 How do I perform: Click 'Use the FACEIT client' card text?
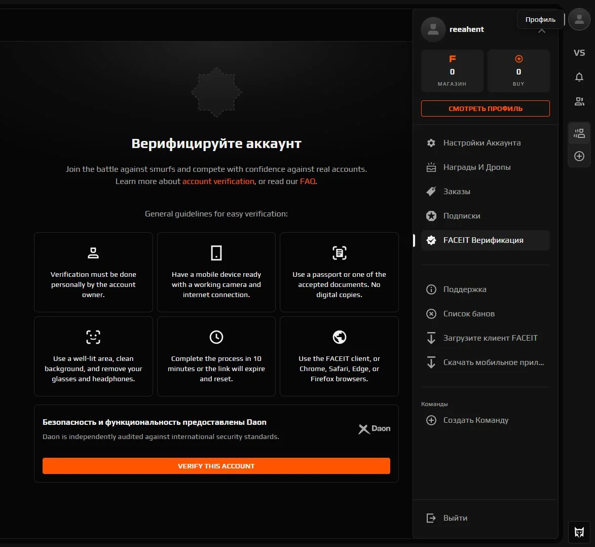[x=339, y=369]
